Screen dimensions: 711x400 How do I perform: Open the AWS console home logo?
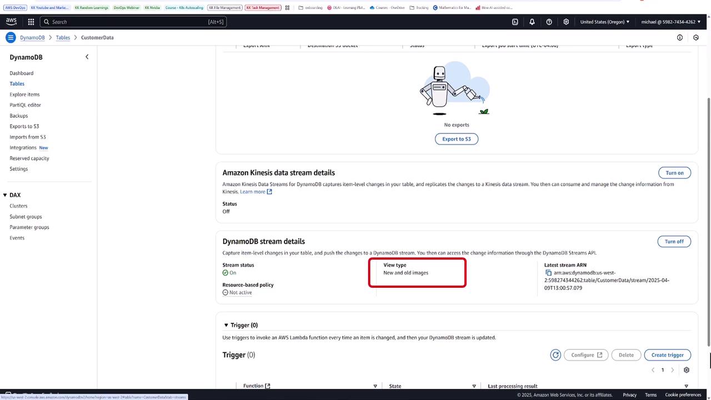[x=11, y=22]
